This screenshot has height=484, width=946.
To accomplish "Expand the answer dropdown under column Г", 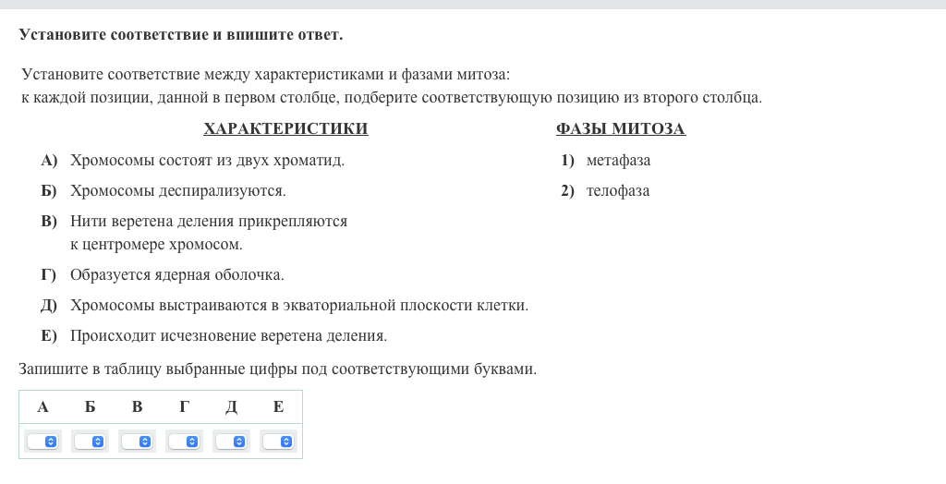I will click(x=184, y=442).
